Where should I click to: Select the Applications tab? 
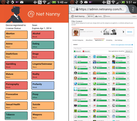(x=99, y=40)
